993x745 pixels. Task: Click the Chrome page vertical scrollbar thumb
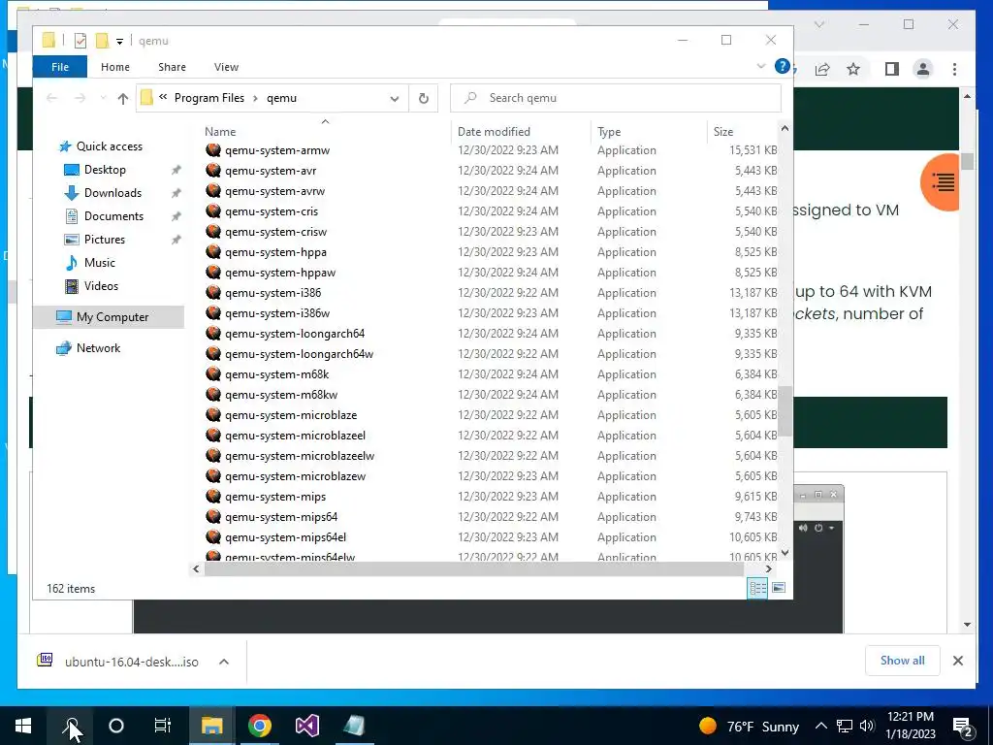(967, 162)
